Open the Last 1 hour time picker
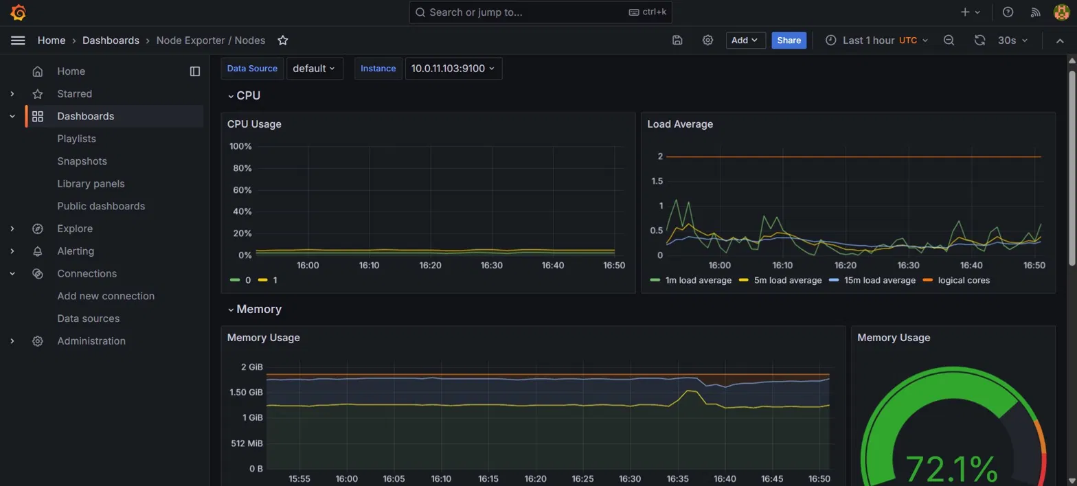 pos(876,40)
